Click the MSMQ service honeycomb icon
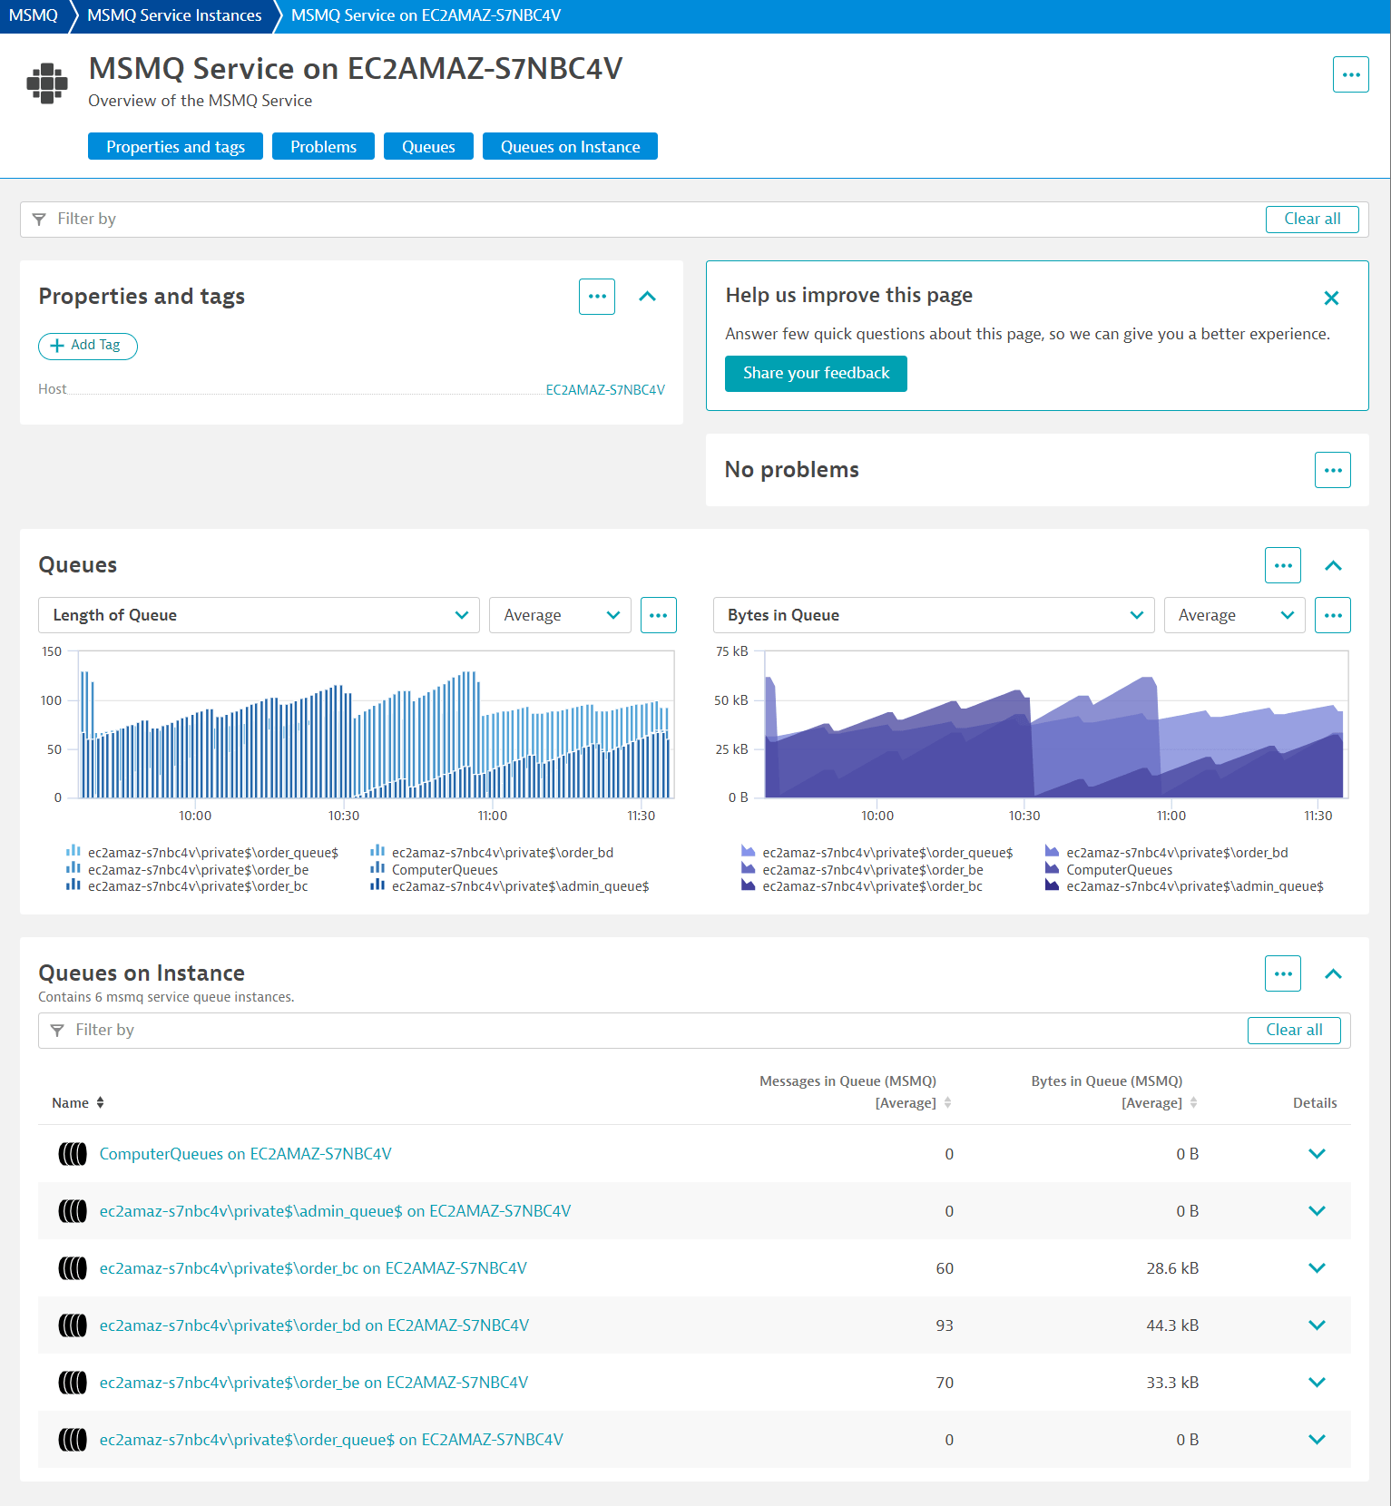1391x1506 pixels. 47,83
